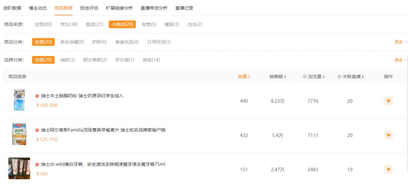Open the 直播带货分析 tab
Image resolution: width=408 pixels, height=186 pixels.
pos(154,8)
